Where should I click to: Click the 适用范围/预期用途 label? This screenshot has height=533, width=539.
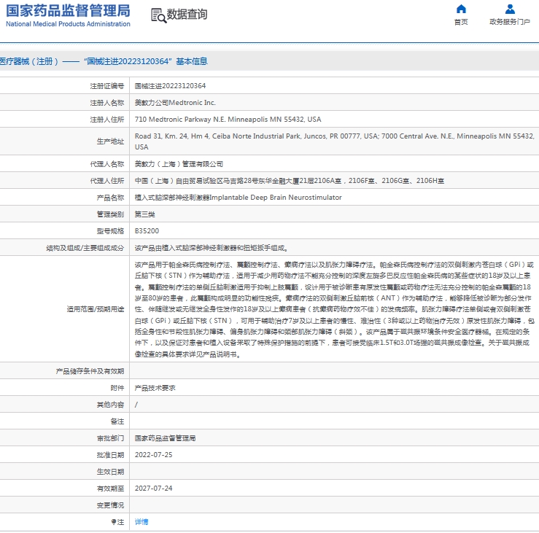point(96,309)
